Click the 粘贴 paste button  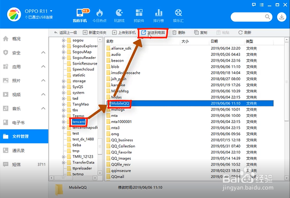pos(223,32)
